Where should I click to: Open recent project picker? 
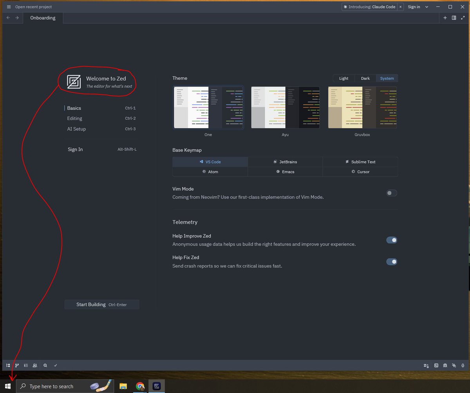33,7
